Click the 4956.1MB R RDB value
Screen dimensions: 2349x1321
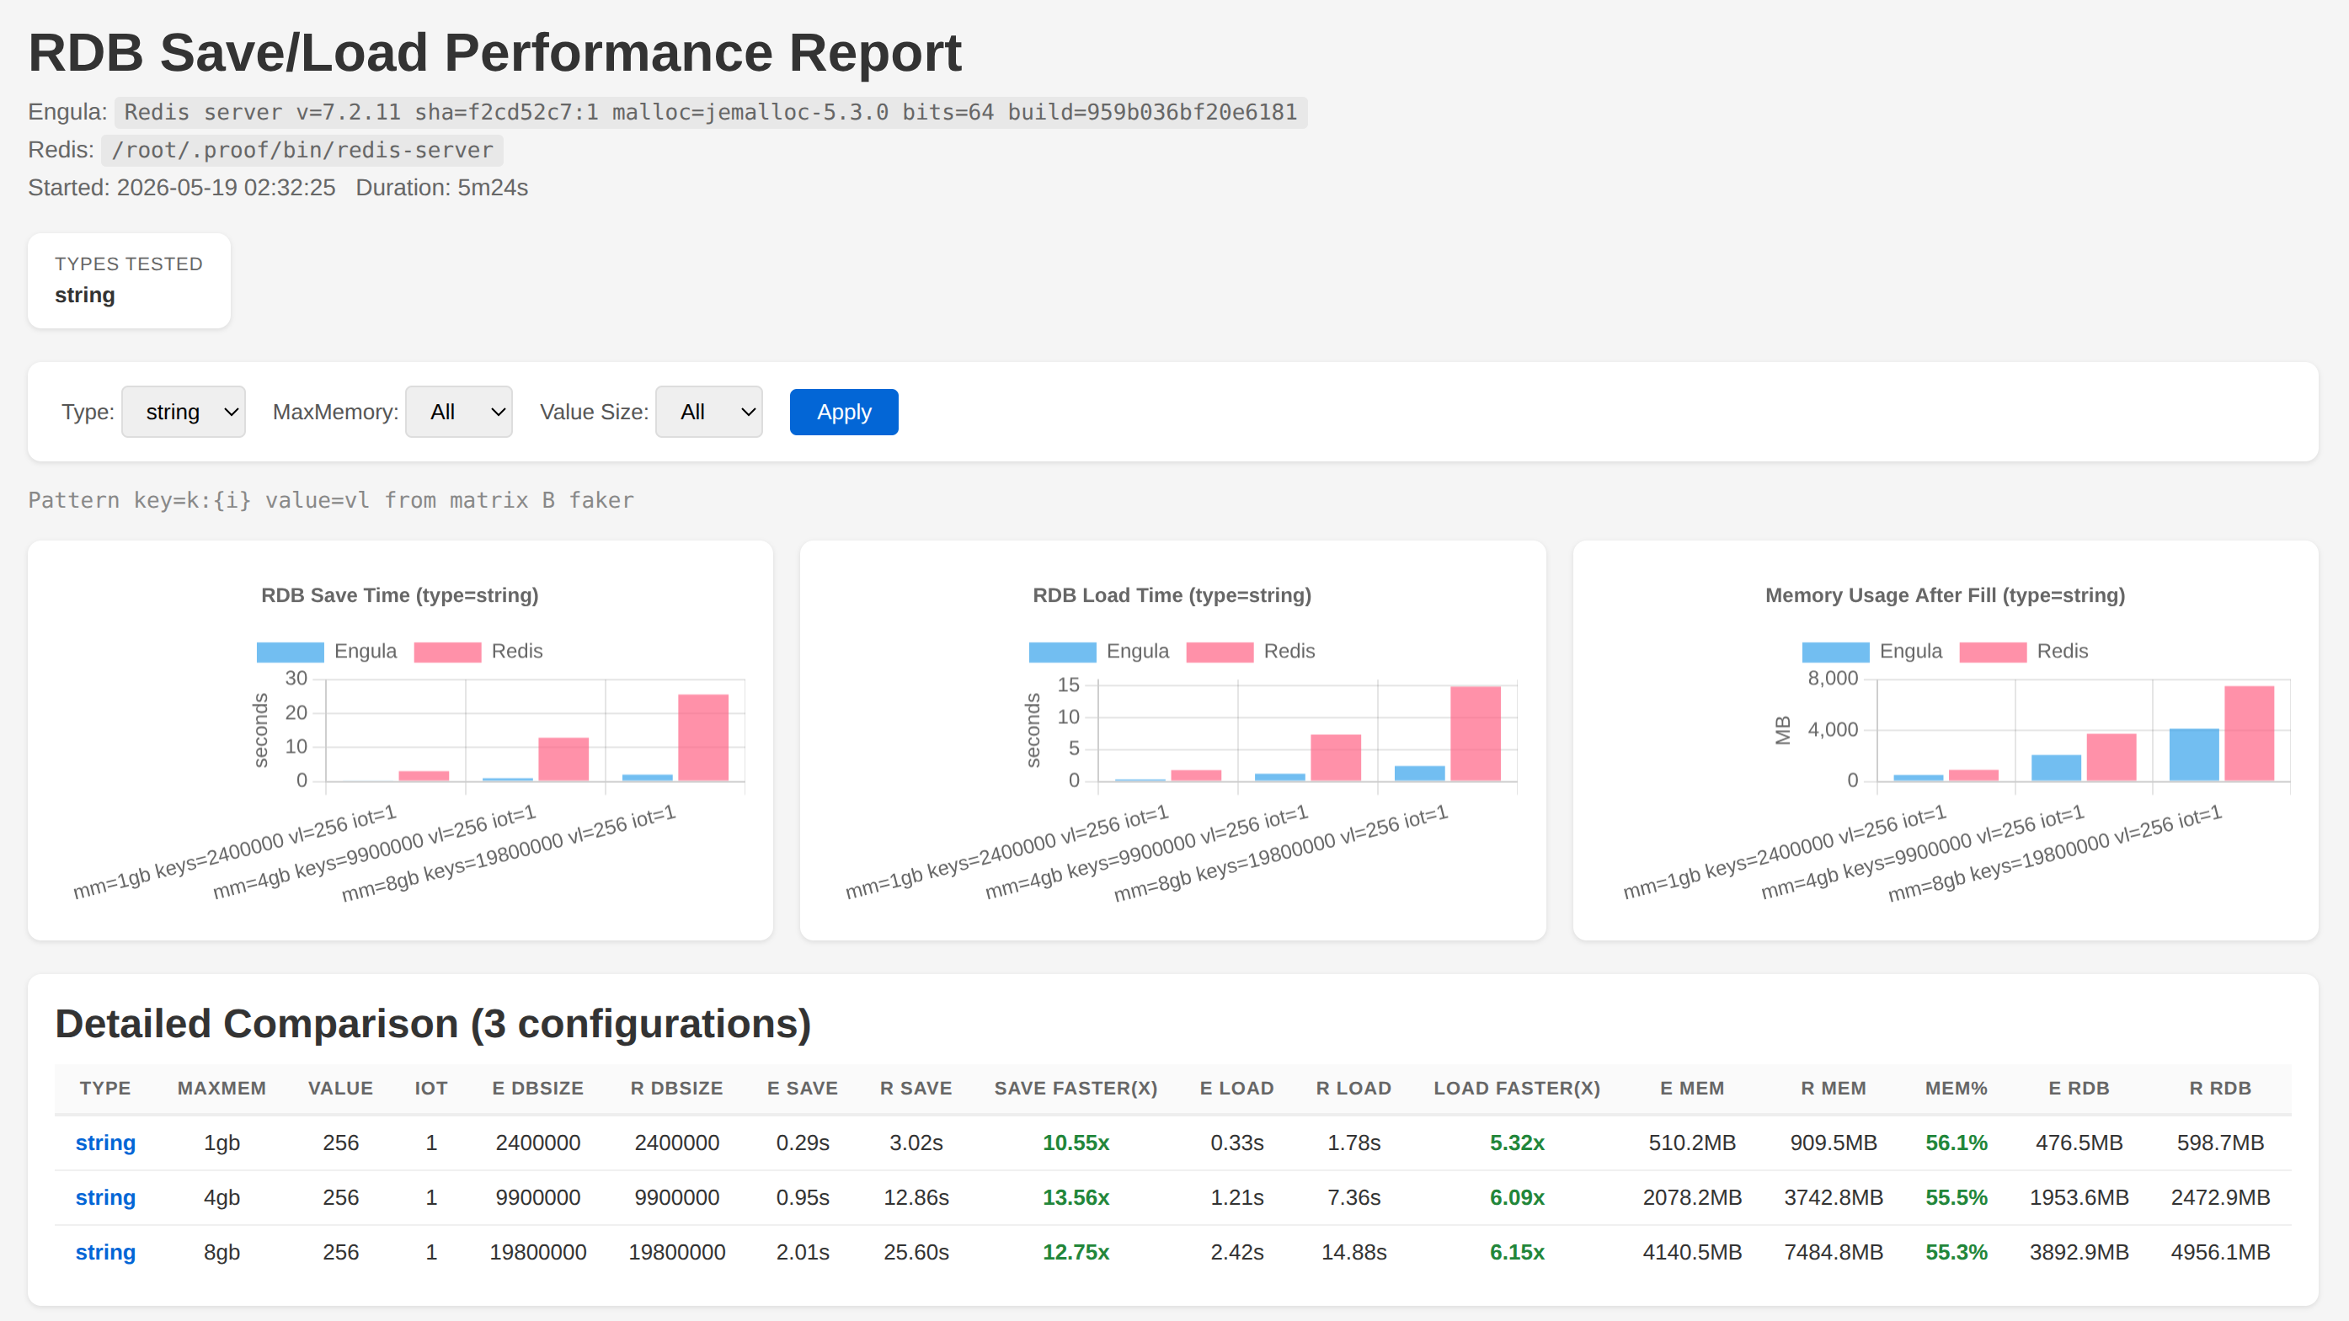(2220, 1252)
